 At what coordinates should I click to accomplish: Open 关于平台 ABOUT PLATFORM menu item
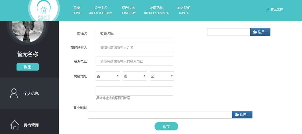(100, 10)
